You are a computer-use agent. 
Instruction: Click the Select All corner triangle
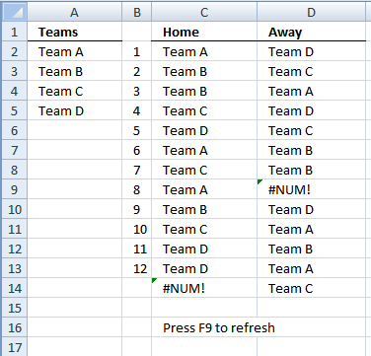tap(15, 13)
